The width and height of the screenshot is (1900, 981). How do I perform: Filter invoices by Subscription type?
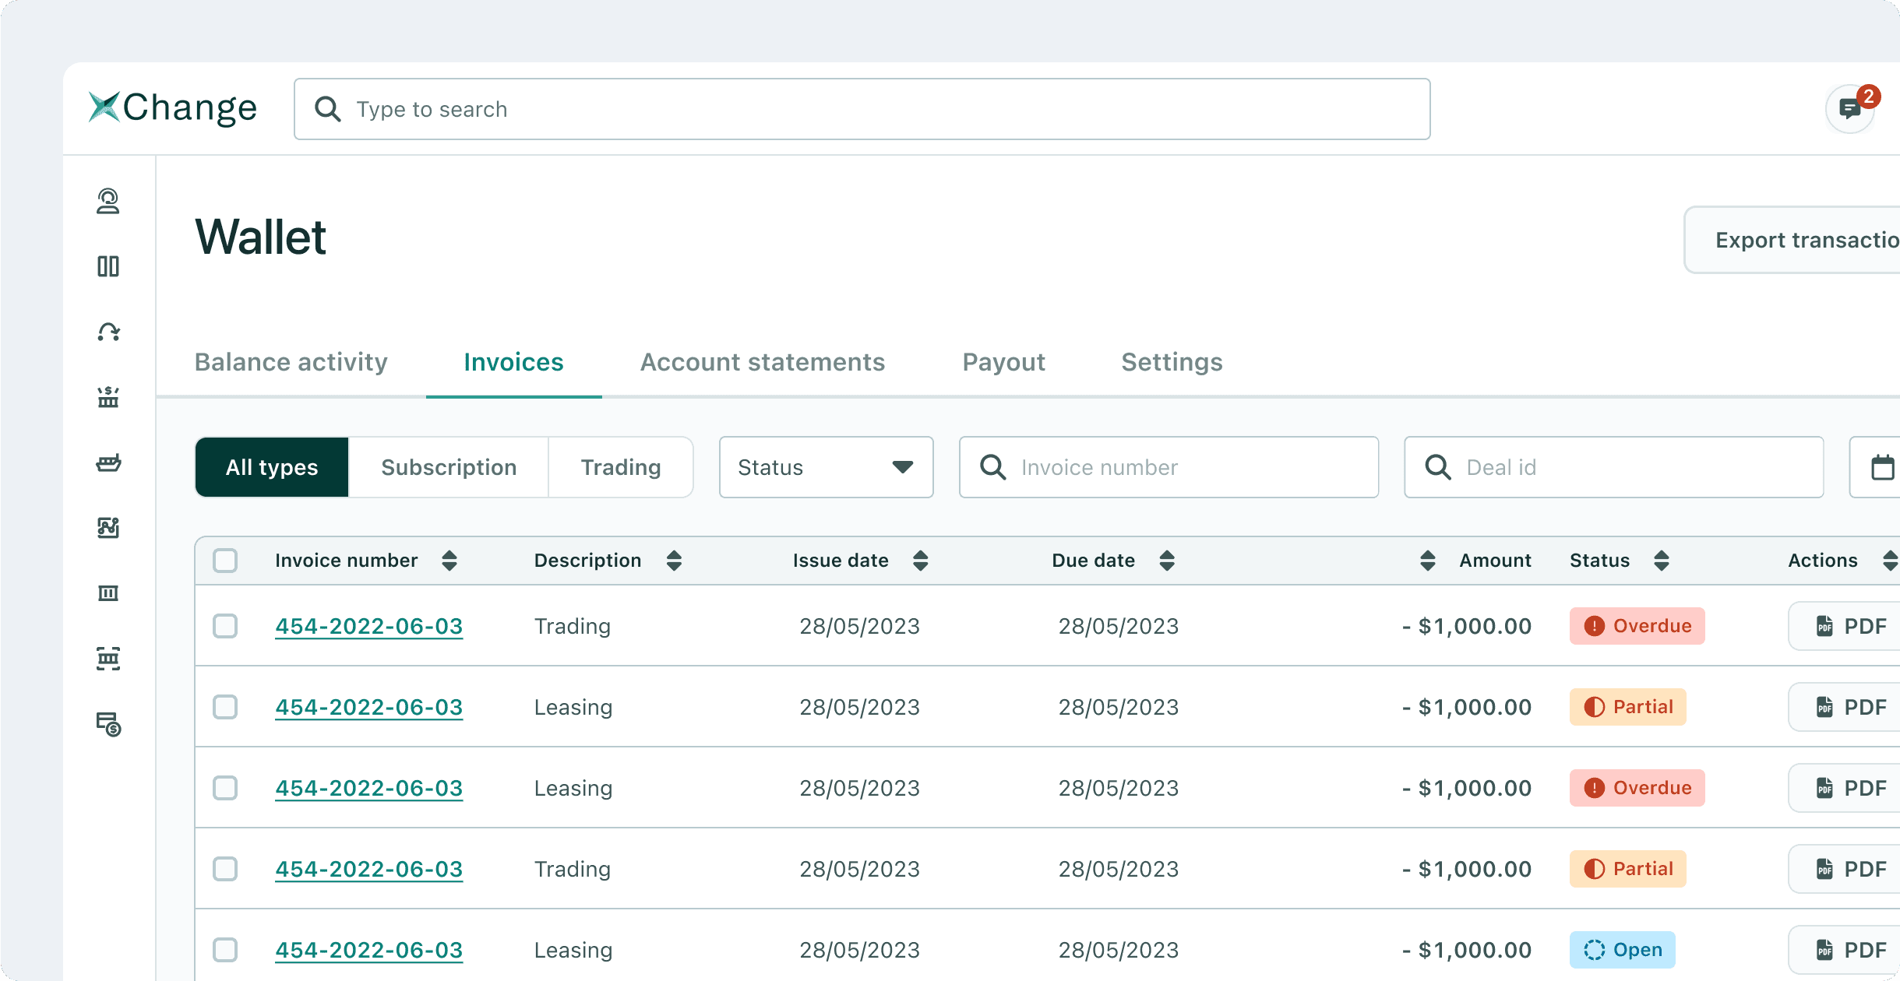tap(449, 467)
